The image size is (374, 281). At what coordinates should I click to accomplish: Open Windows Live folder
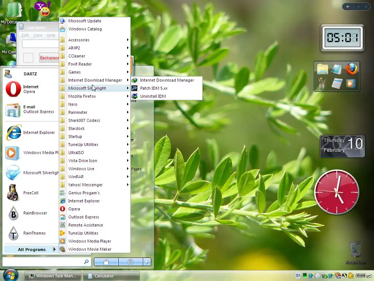tap(95, 169)
